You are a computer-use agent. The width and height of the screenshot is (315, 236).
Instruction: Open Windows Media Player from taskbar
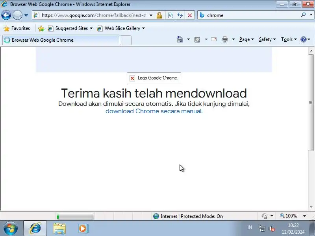coord(83,229)
